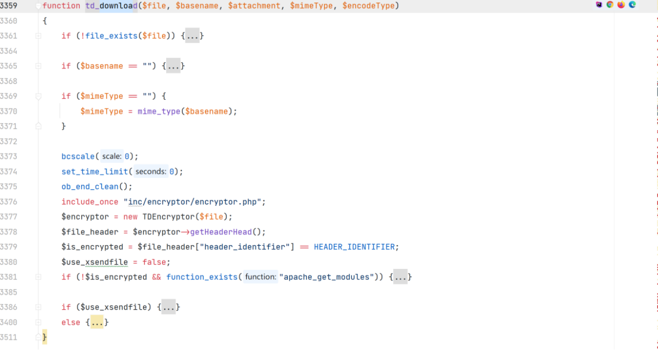Click set_time_limit function call
The width and height of the screenshot is (658, 350).
(95, 171)
